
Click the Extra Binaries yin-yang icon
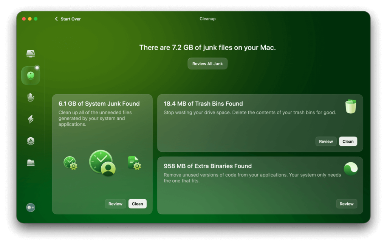click(351, 169)
